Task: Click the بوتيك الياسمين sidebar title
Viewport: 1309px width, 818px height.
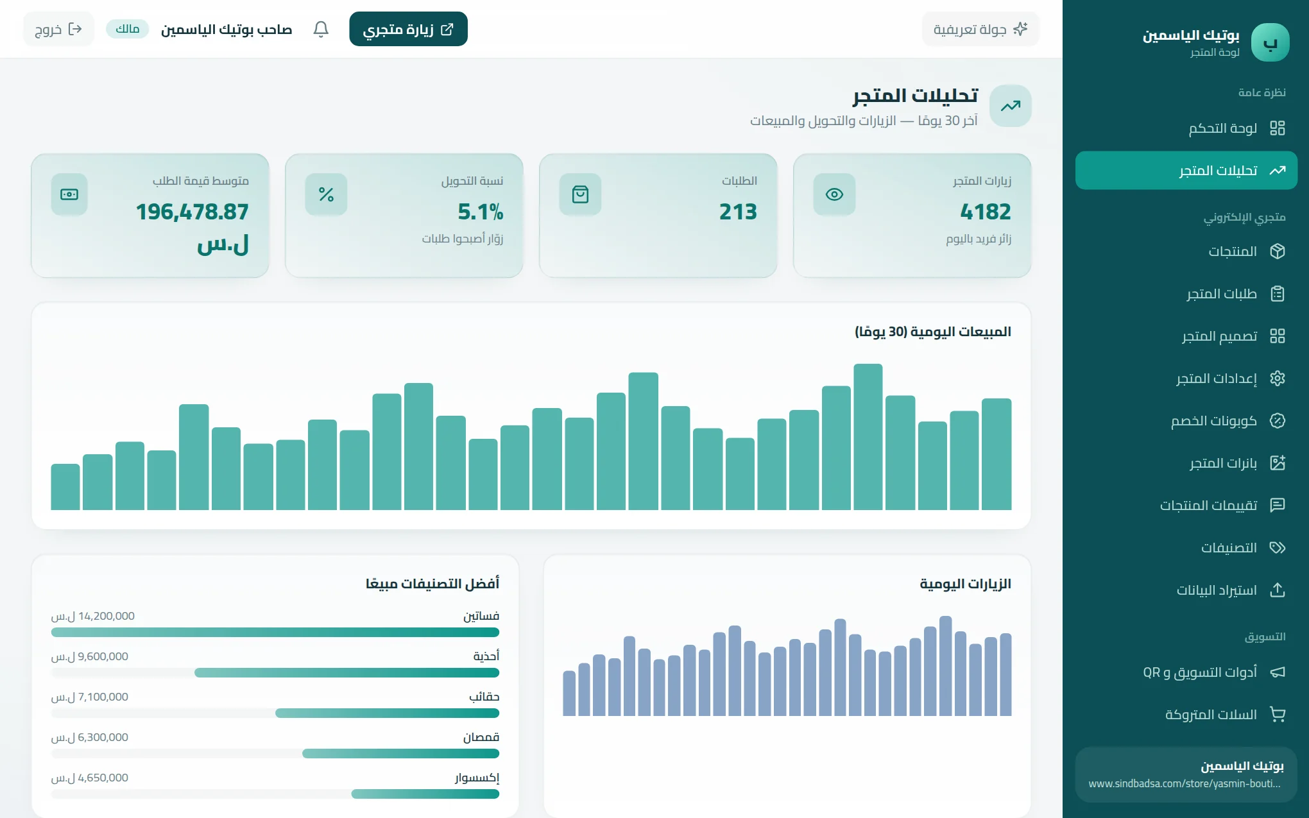Action: 1191,35
